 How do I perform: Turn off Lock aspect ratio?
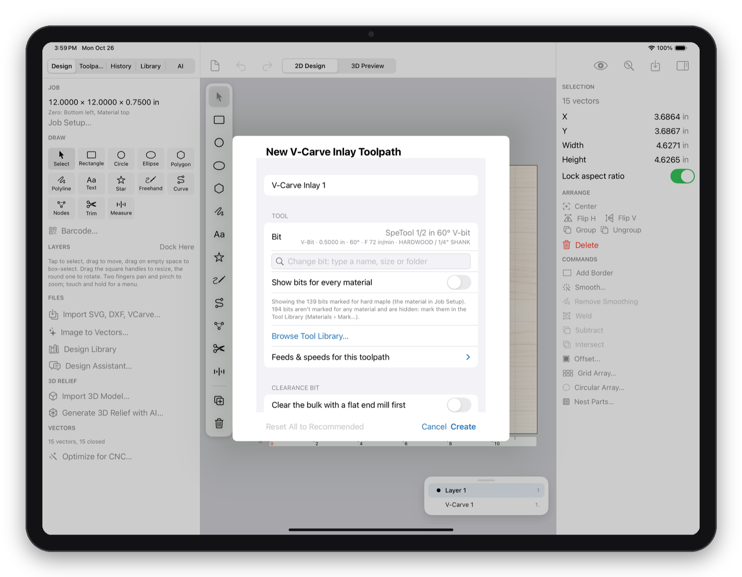click(x=682, y=176)
